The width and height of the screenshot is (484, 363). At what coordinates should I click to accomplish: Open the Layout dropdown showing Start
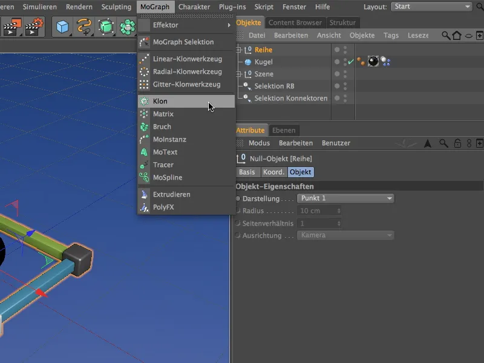click(431, 7)
